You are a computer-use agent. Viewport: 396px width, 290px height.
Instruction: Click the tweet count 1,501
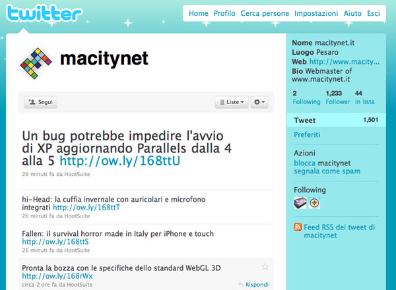coord(371,120)
